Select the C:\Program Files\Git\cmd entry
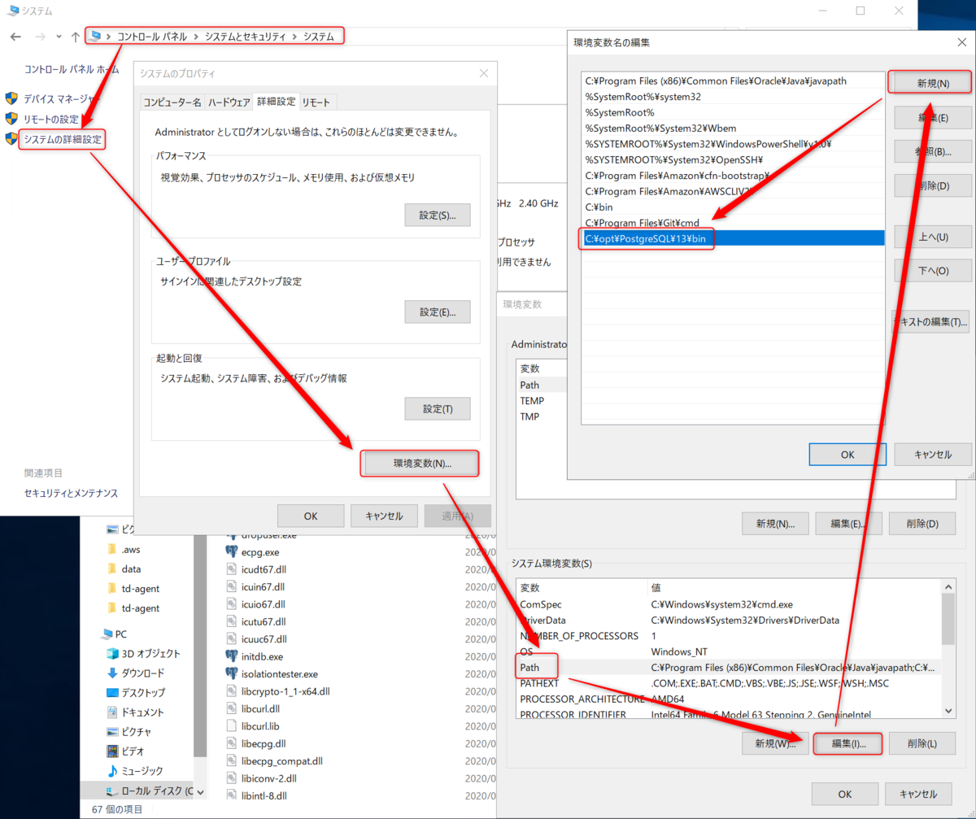This screenshot has width=976, height=819. pyautogui.click(x=733, y=222)
